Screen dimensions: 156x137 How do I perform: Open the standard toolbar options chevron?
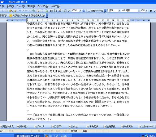pyautogui.click(x=105, y=11)
